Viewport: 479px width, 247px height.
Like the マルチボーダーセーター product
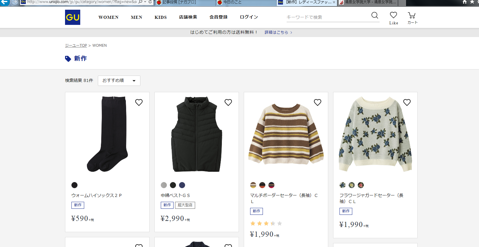coord(318,103)
